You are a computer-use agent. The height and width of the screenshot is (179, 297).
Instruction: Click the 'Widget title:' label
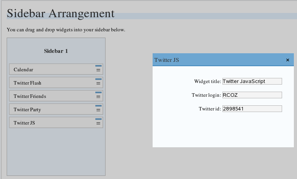(208, 82)
